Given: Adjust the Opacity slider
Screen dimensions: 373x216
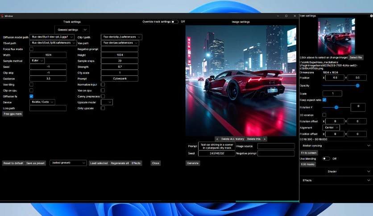Looking at the screenshot, I should (x=340, y=86).
